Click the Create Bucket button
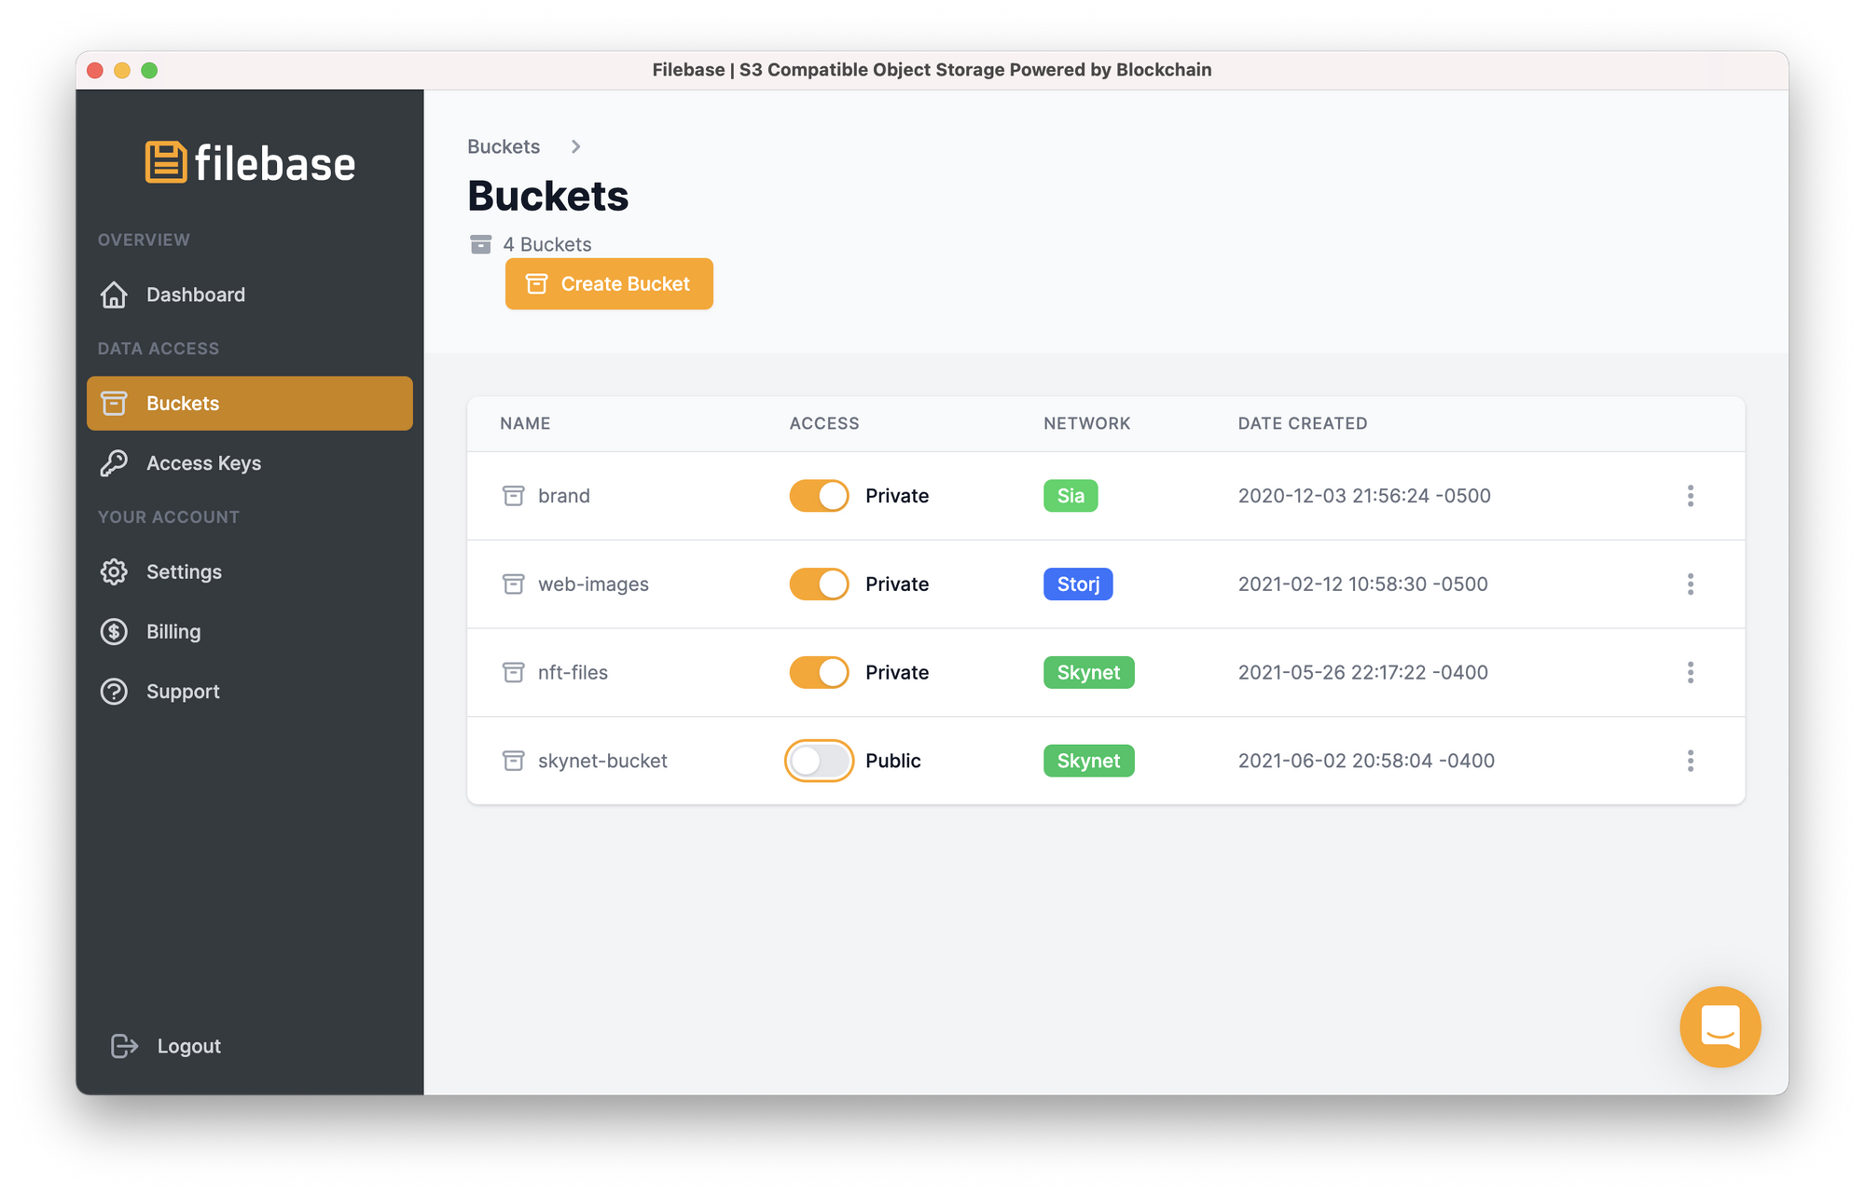The height and width of the screenshot is (1196, 1865). (609, 283)
